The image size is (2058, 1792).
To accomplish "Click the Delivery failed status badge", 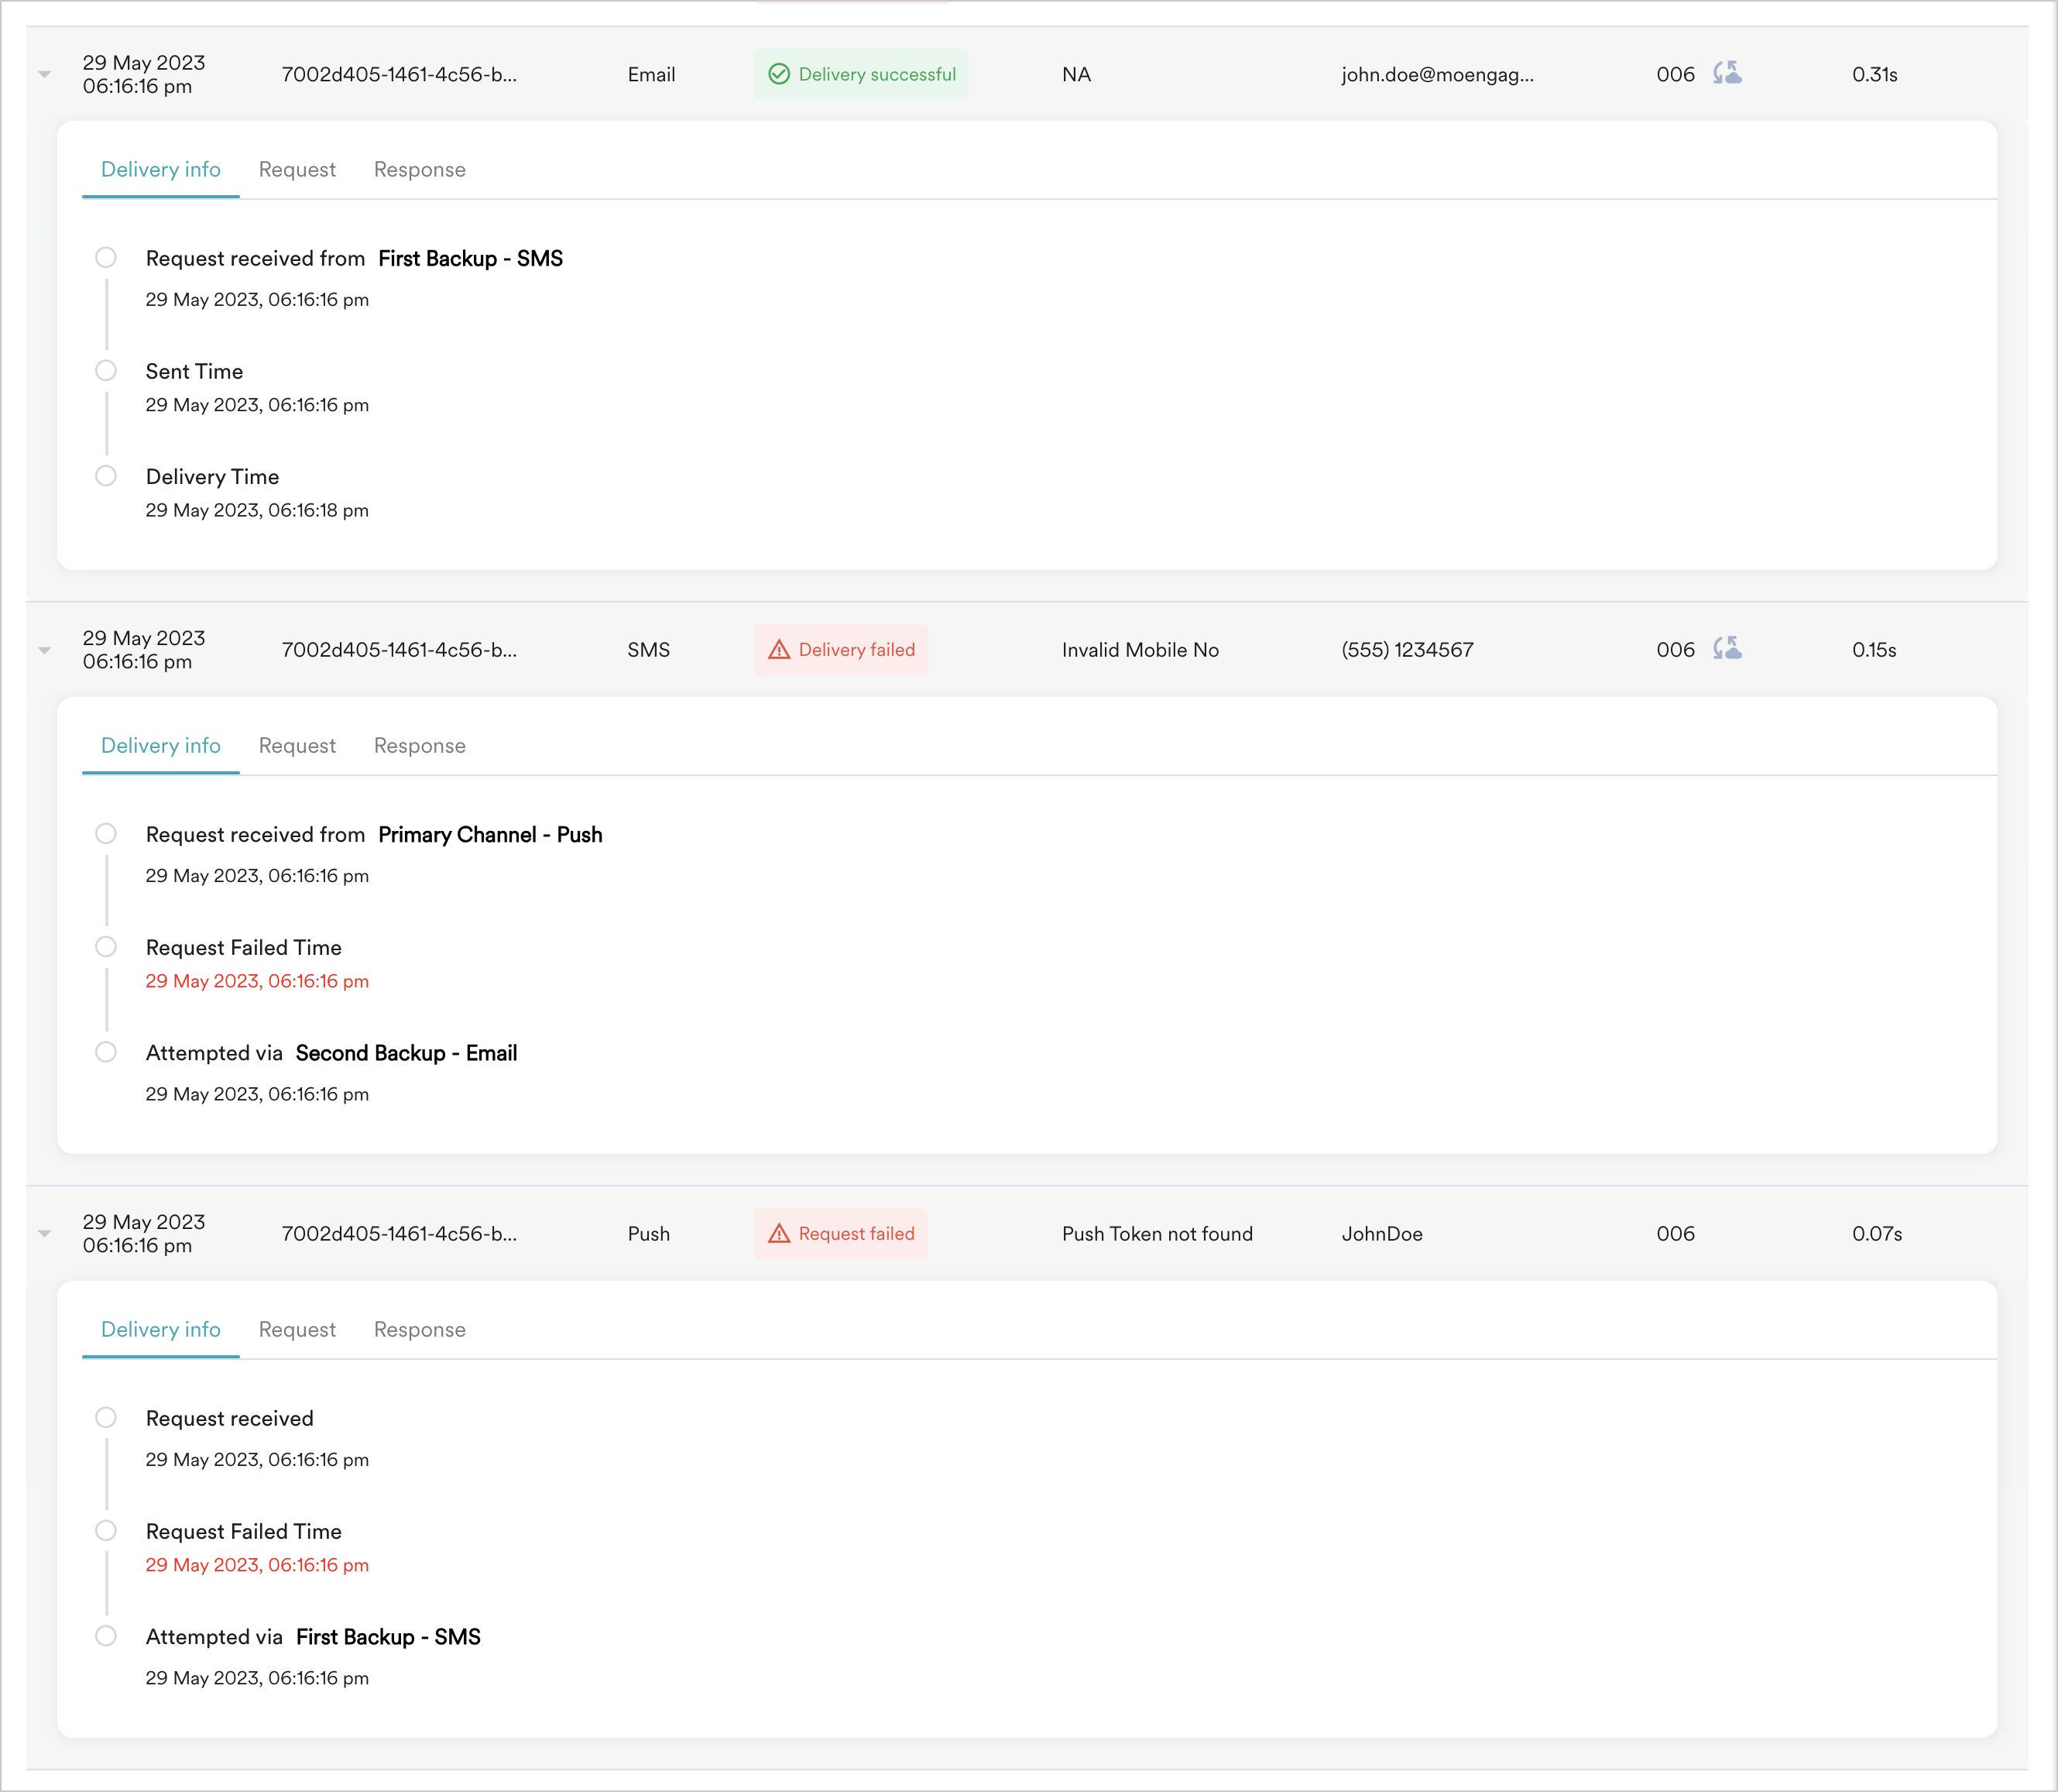I will tap(841, 650).
